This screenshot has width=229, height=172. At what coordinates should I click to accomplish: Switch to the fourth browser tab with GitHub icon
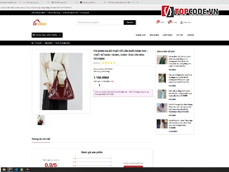click(x=93, y=2)
